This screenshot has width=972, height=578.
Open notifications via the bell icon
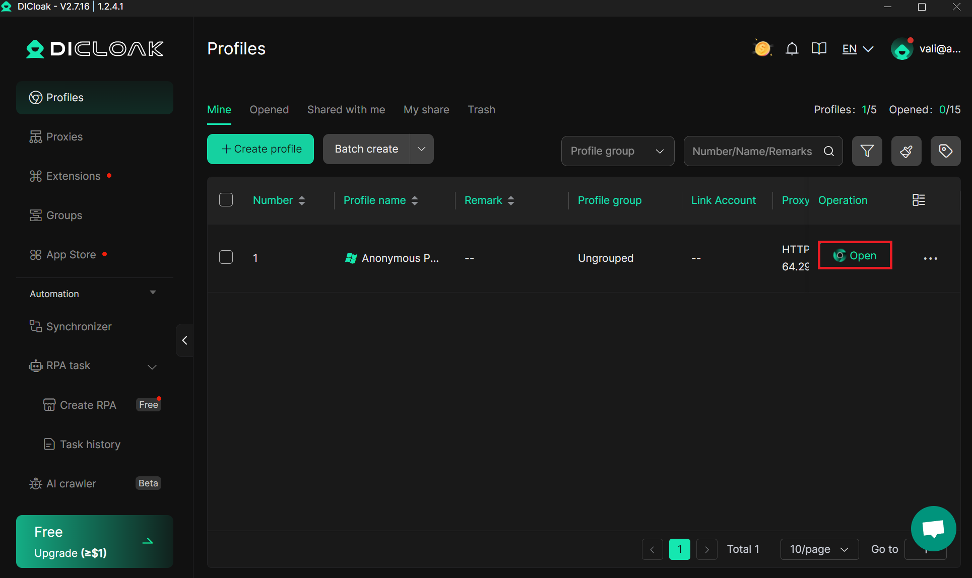[x=792, y=48]
